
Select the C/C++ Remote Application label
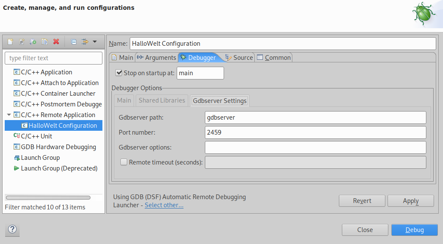click(x=58, y=115)
